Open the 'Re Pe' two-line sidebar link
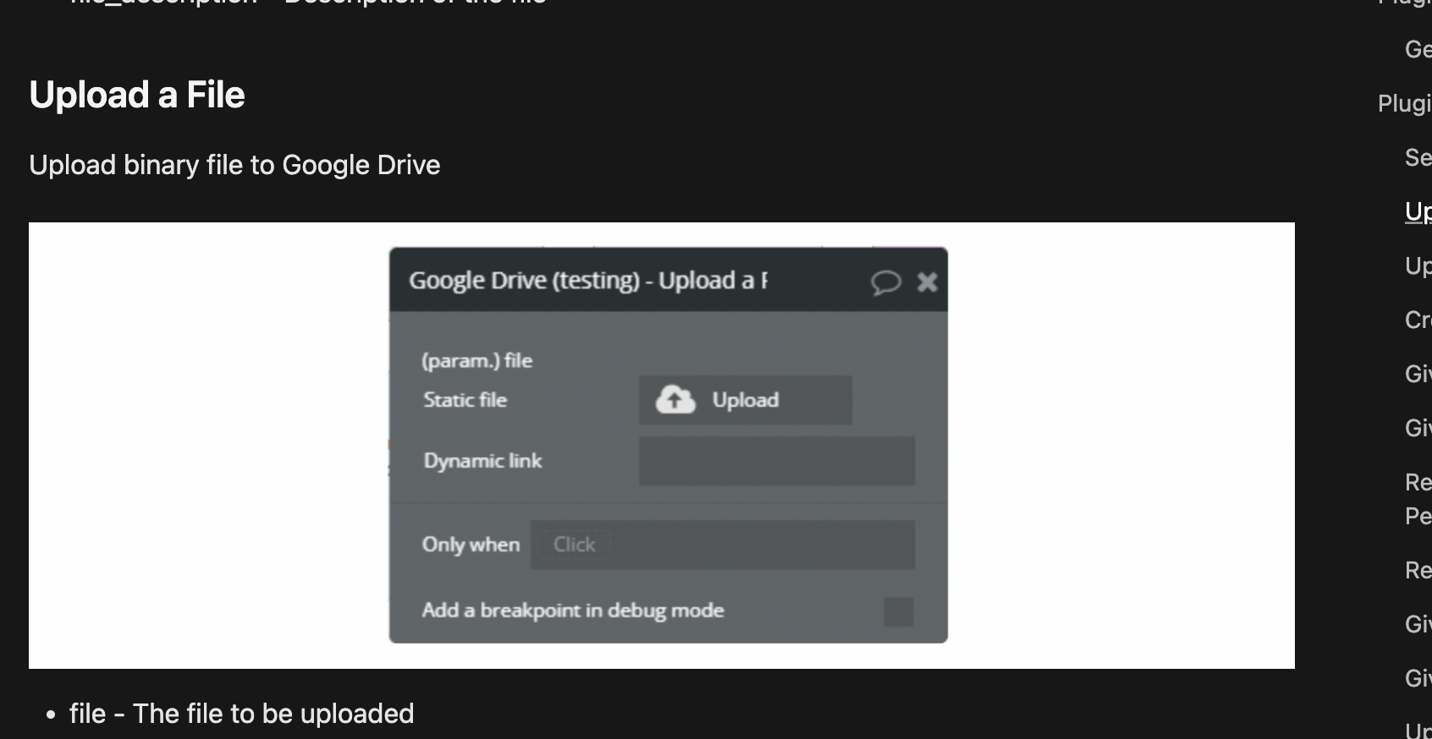Viewport: 1432px width, 739px height. click(1418, 499)
